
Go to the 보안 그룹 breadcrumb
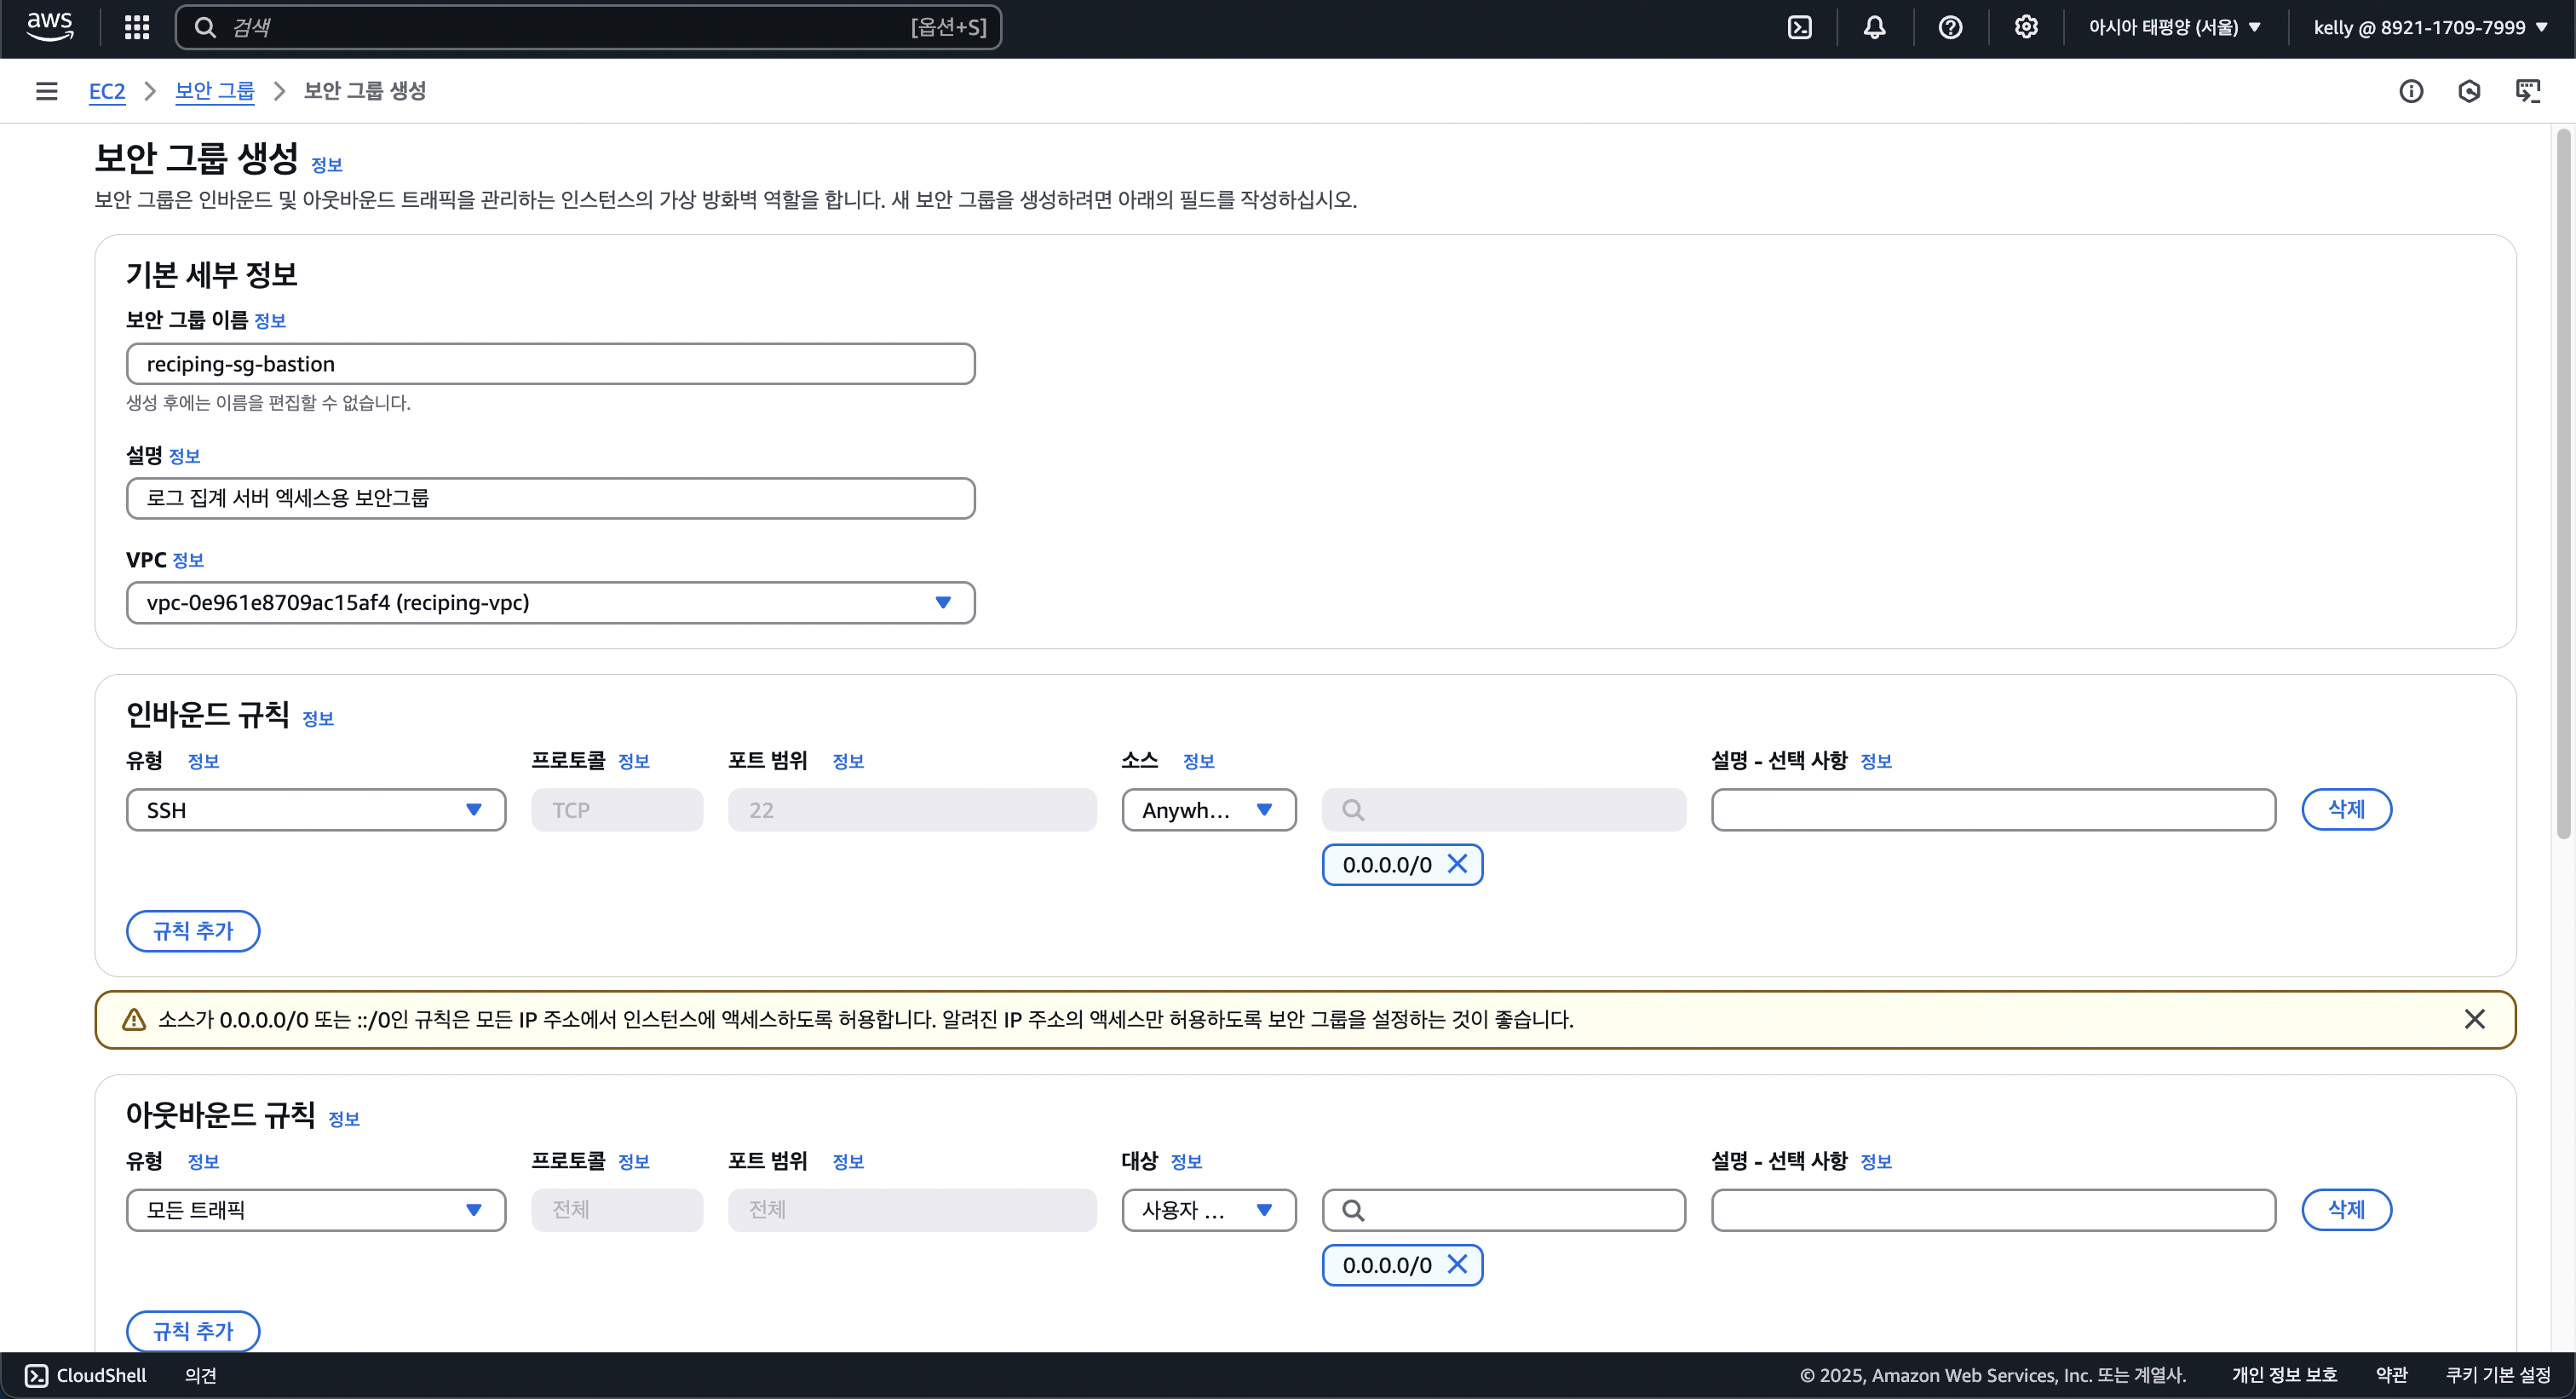pyautogui.click(x=214, y=91)
